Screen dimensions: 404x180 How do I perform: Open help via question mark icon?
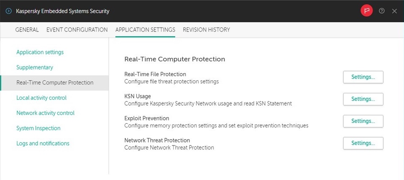[x=382, y=11]
